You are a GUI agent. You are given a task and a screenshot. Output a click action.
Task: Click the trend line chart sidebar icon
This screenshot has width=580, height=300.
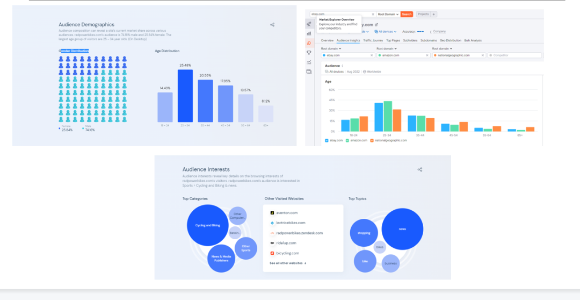(x=309, y=62)
